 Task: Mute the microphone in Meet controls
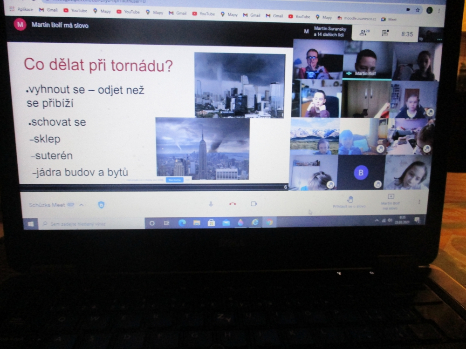point(211,204)
